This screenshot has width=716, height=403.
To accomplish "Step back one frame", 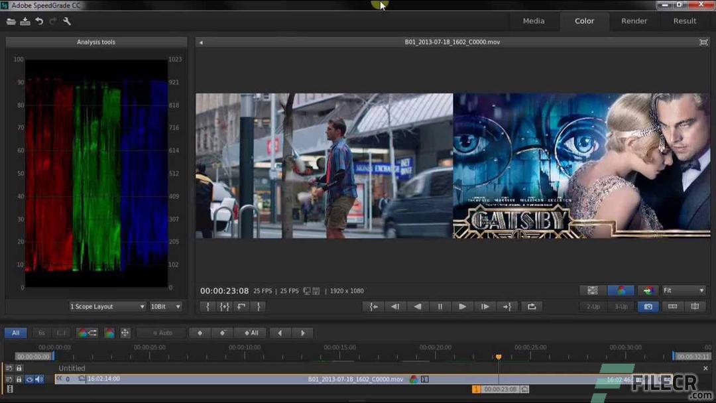I will (395, 307).
